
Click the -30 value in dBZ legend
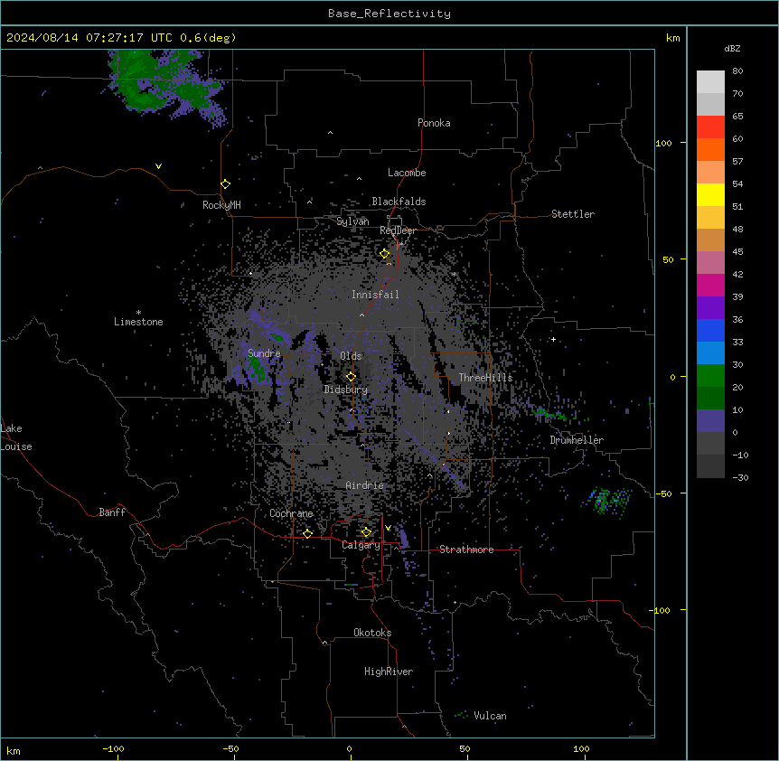[740, 478]
